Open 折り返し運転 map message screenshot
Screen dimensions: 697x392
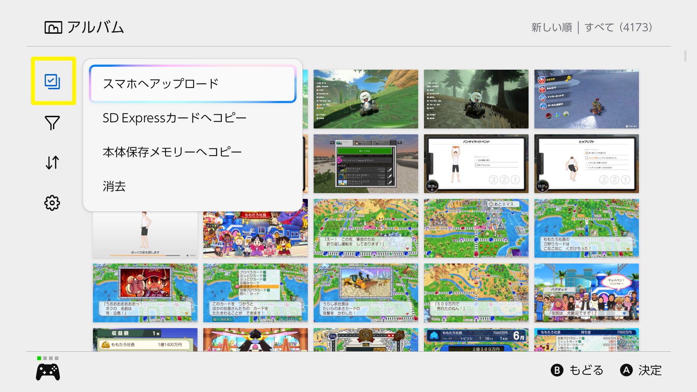366,228
